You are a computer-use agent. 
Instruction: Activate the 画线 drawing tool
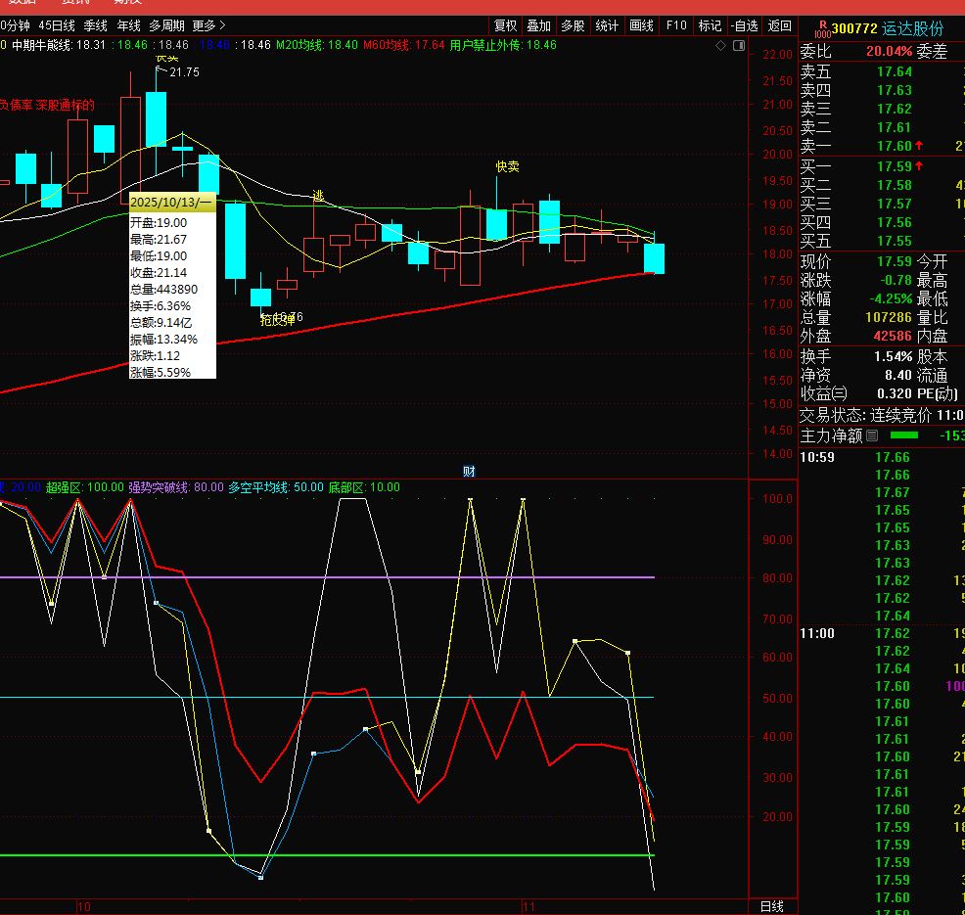coord(641,25)
